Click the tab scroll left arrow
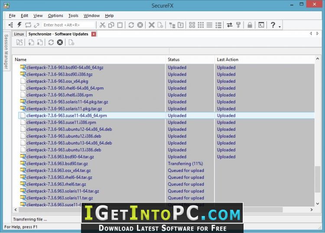 pos(311,33)
